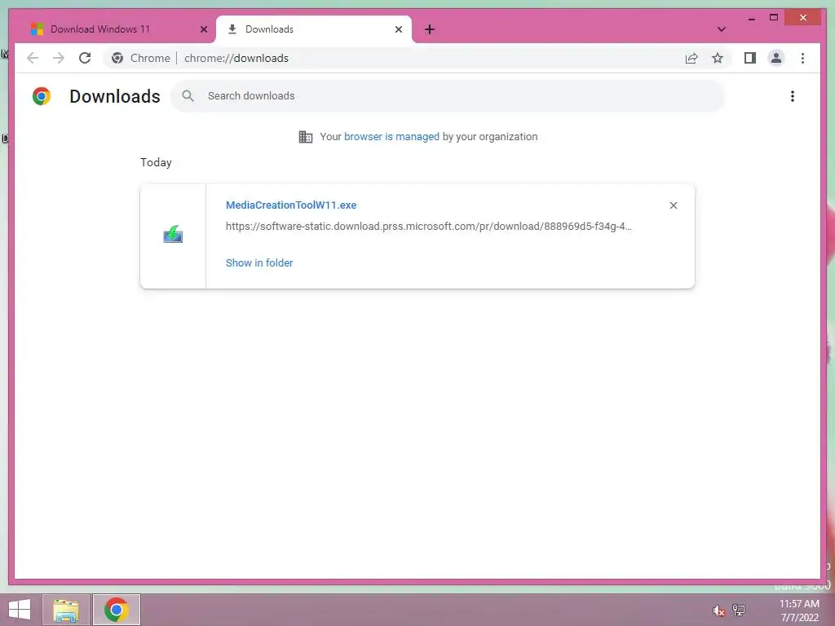Click the network tray icon

pyautogui.click(x=739, y=610)
